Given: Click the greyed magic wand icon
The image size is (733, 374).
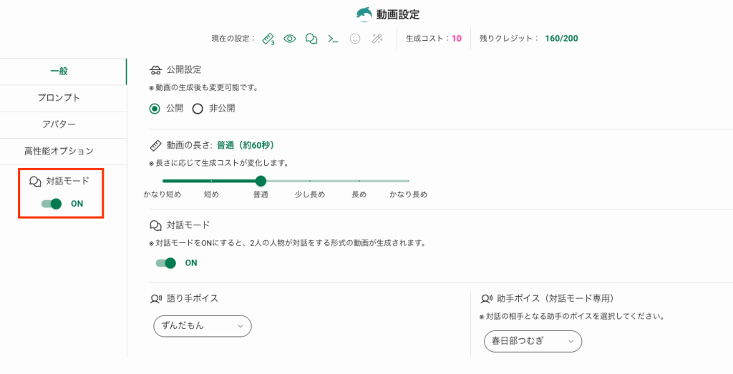Looking at the screenshot, I should pos(377,39).
